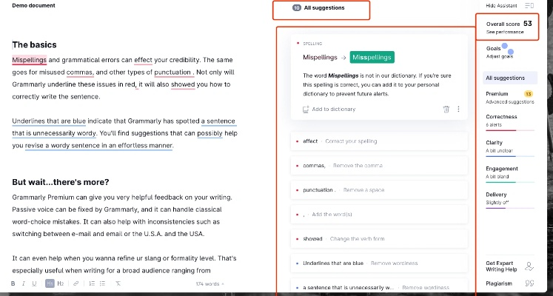Image resolution: width=553 pixels, height=296 pixels.
Task: Open the Overall score performance panel
Action: (507, 27)
